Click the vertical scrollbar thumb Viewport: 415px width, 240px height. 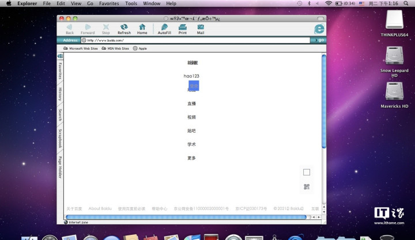click(x=324, y=101)
